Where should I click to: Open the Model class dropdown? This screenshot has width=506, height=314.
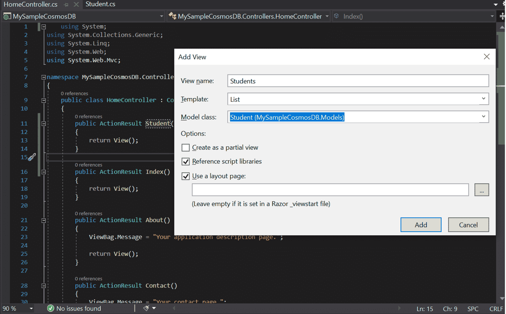coord(484,117)
